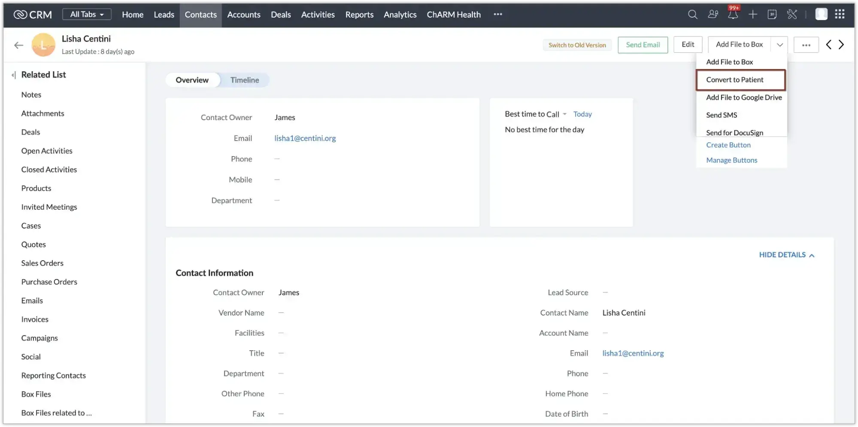View notifications via the 99+ bell icon

coord(733,14)
